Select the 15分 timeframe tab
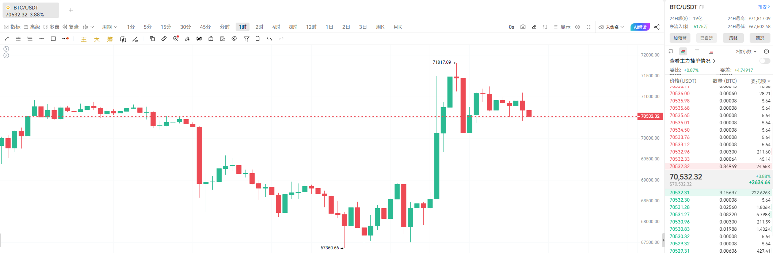 click(166, 27)
